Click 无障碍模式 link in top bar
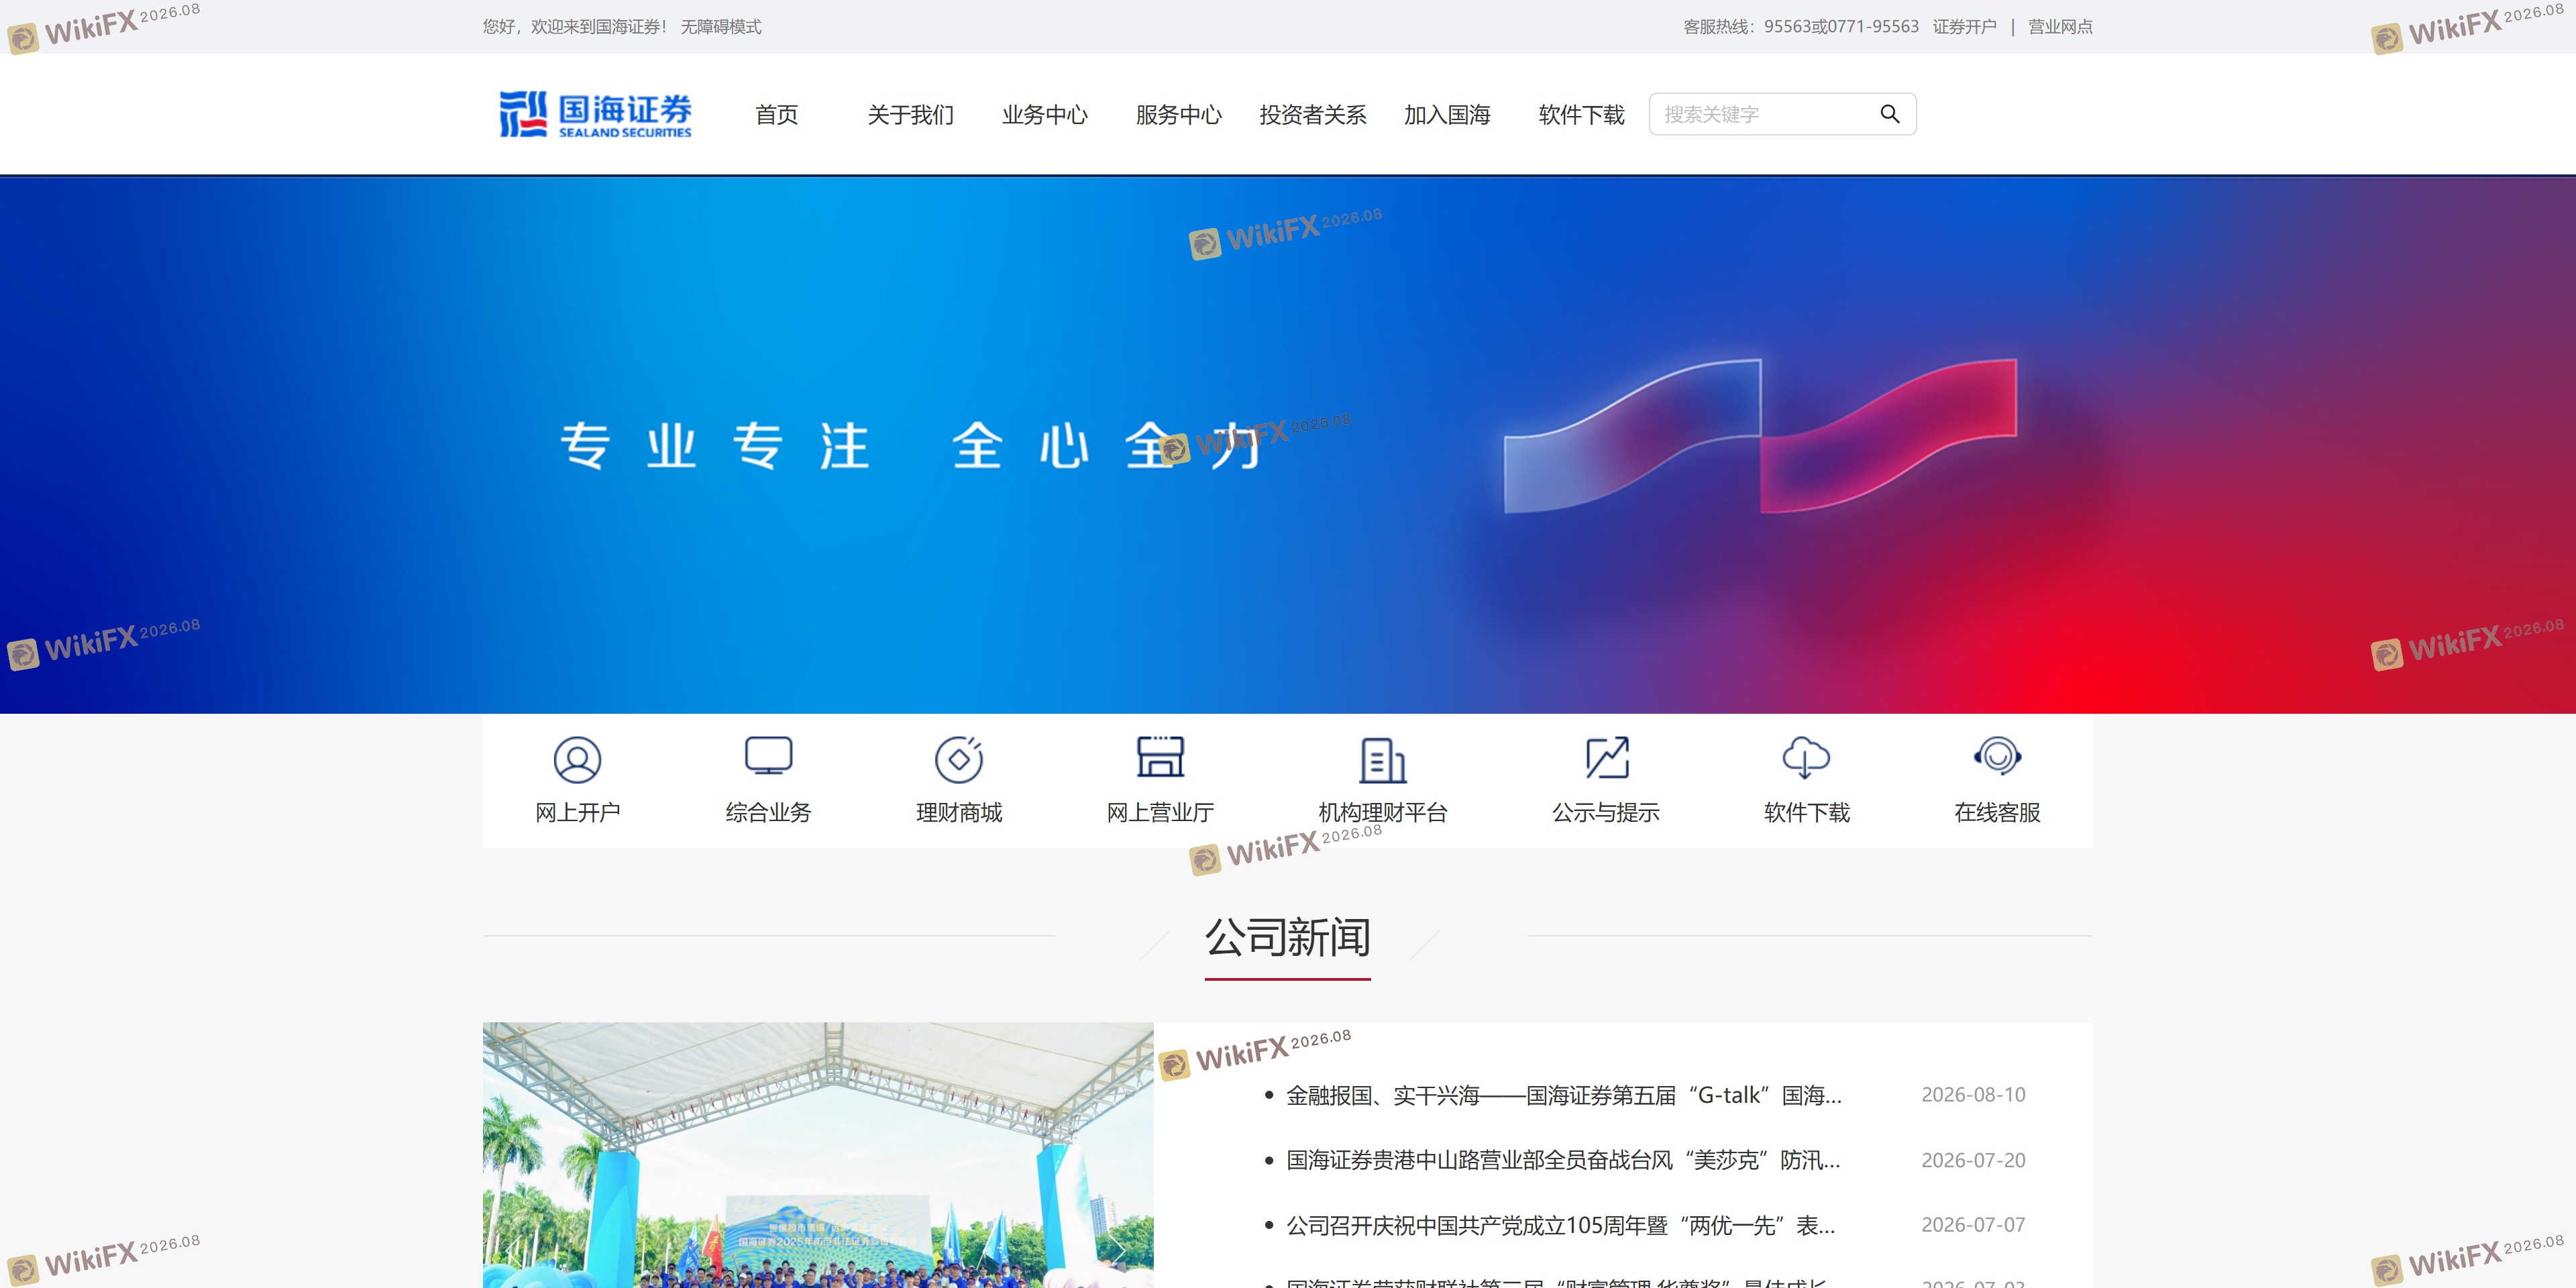2576x1288 pixels. click(721, 27)
